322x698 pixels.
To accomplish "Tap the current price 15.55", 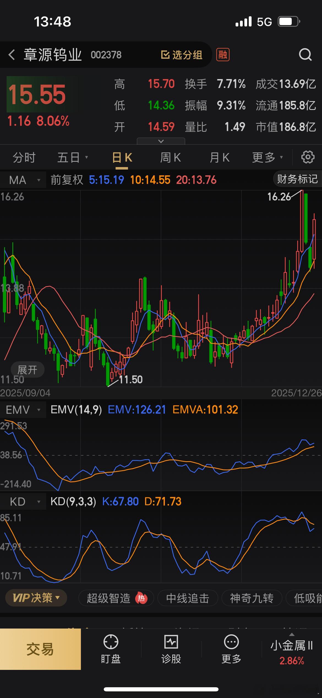I will click(37, 95).
